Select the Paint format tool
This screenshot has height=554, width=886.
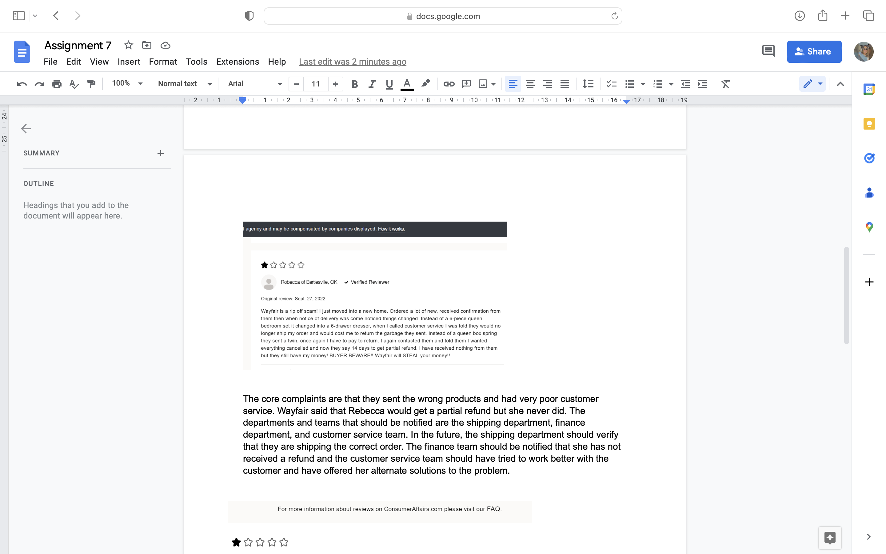coord(91,84)
